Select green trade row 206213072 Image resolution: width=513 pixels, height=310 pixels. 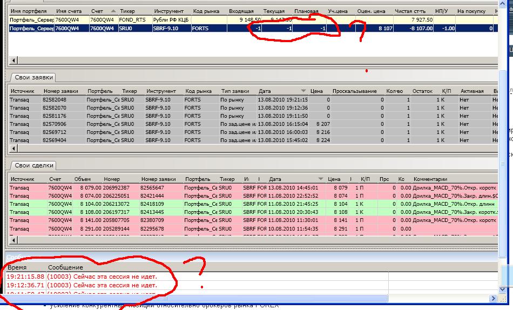tap(162, 204)
